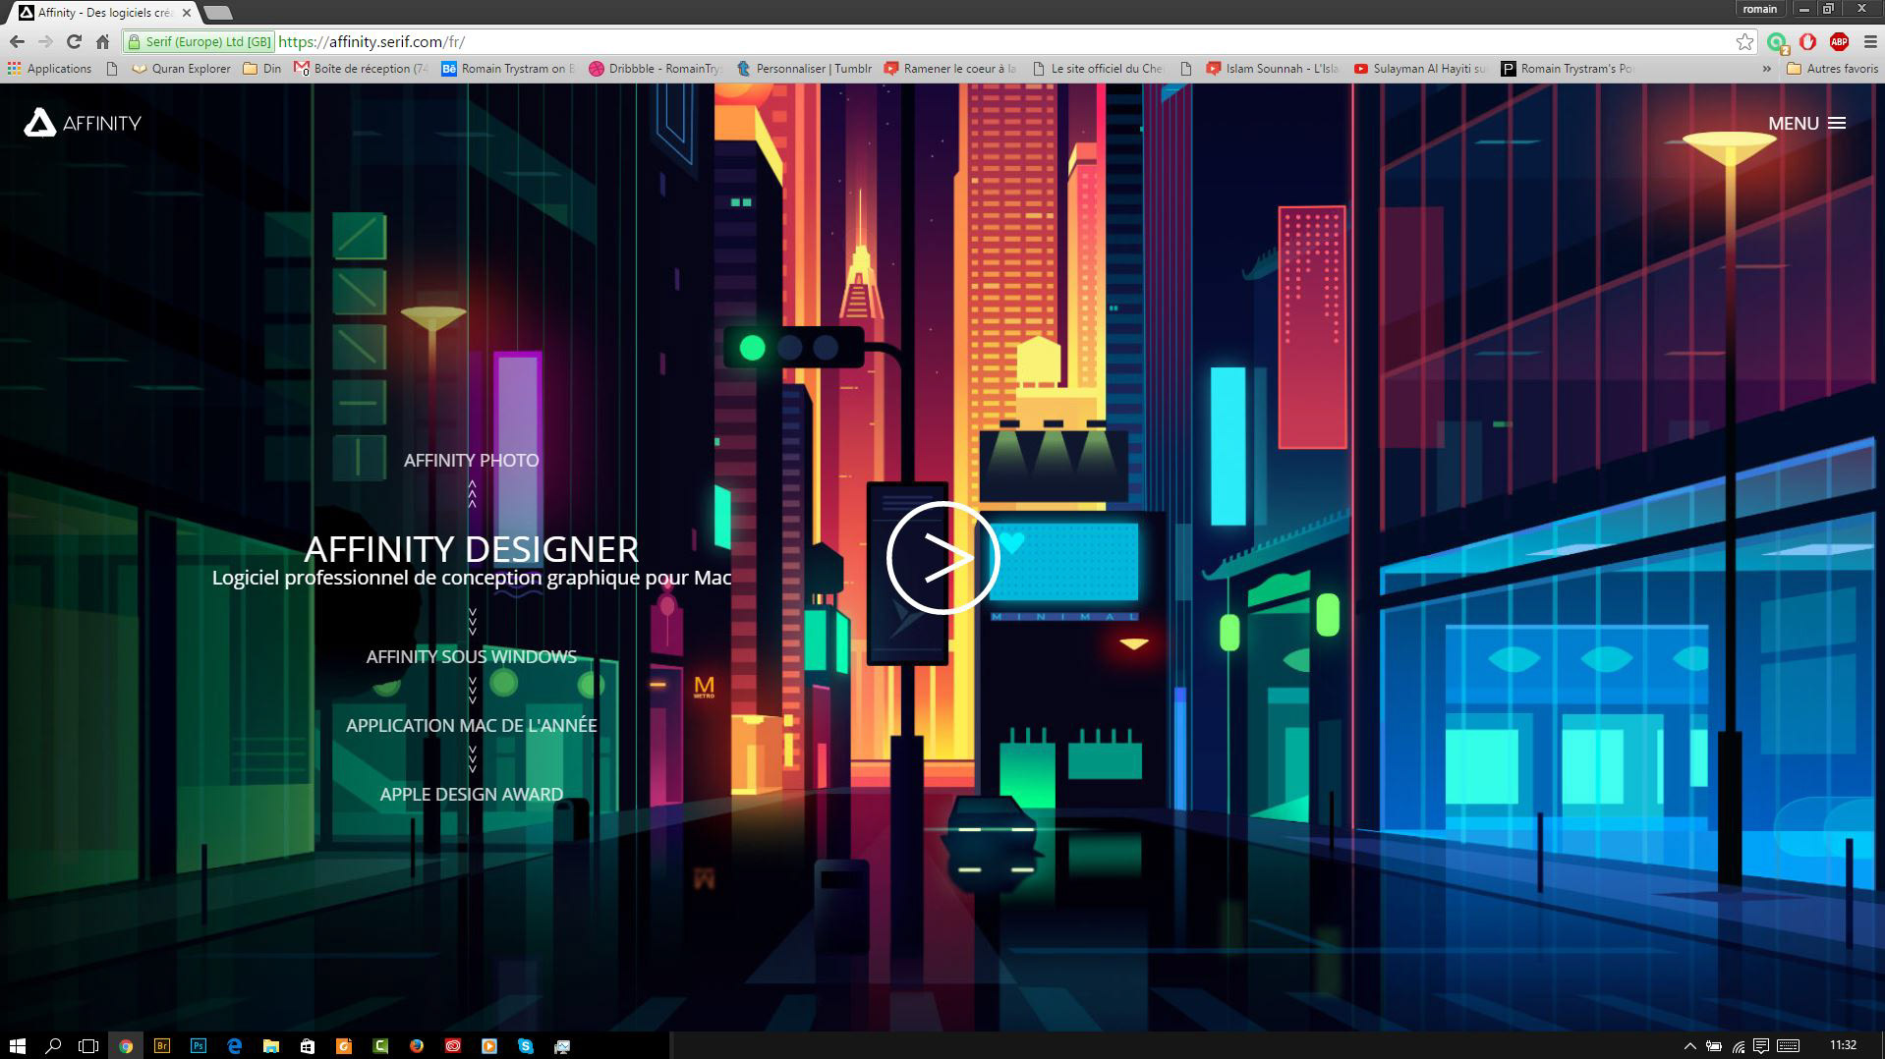This screenshot has width=1885, height=1059.
Task: Select the Affinity sous Windows slide
Action: coord(472,656)
